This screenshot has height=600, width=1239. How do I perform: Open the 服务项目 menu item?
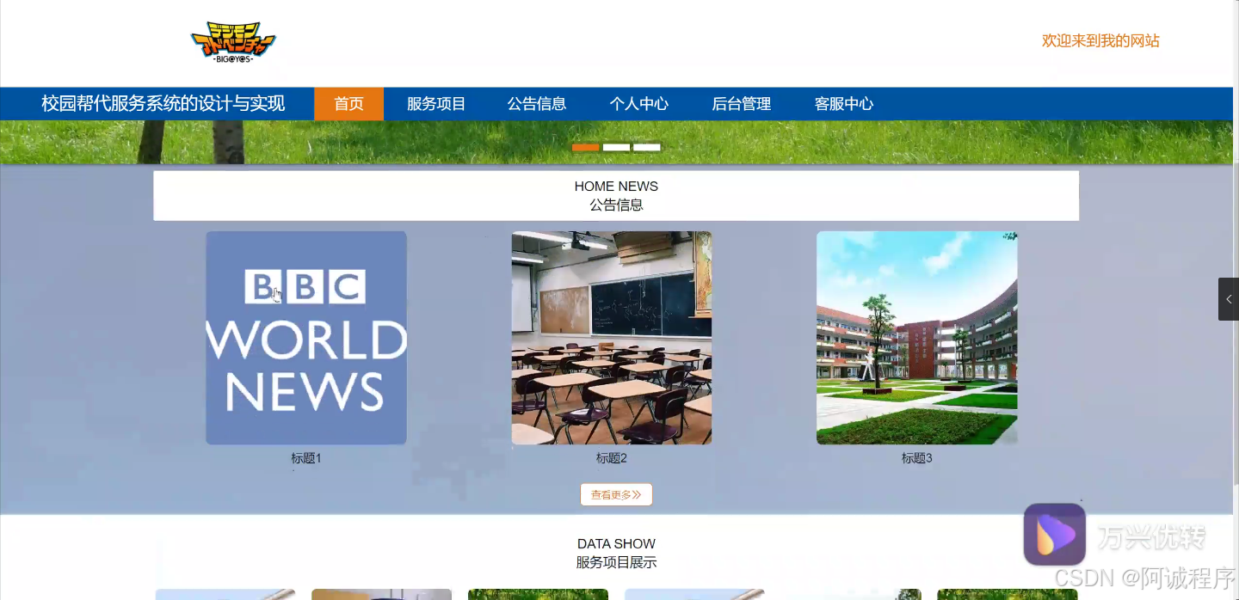436,104
